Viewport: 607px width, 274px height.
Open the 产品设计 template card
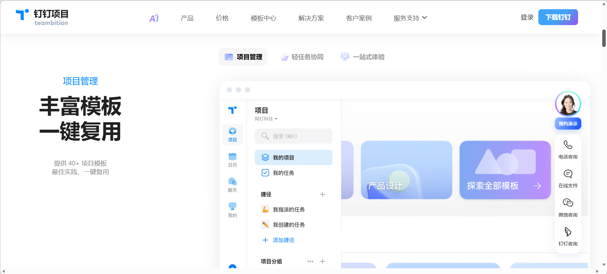click(x=406, y=170)
